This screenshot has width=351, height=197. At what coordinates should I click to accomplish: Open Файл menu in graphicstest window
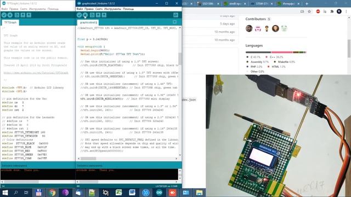pos(80,9)
